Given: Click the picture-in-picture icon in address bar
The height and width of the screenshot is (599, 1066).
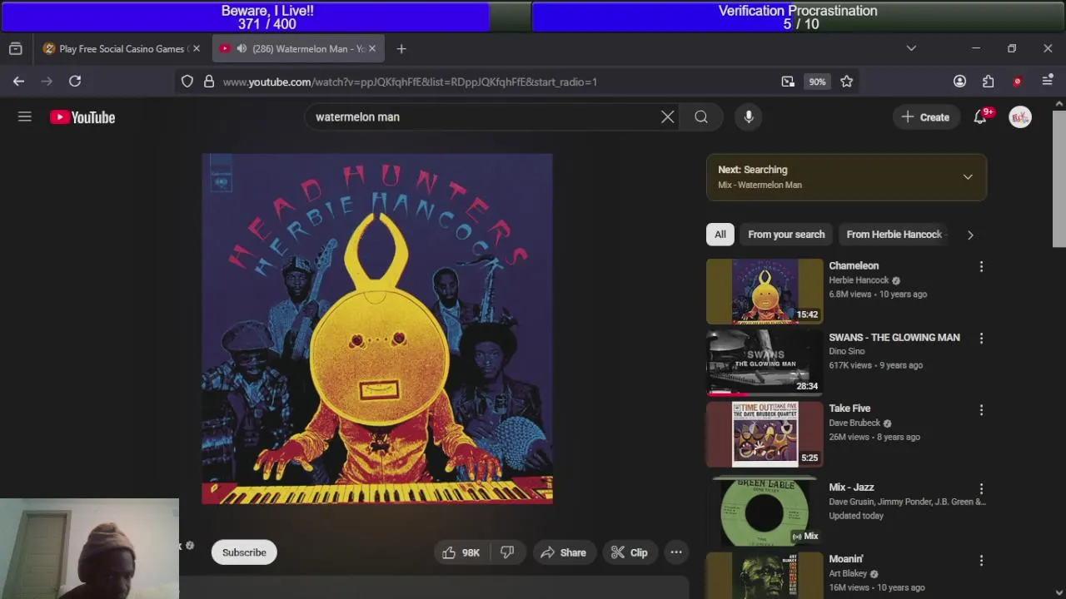Looking at the screenshot, I should point(788,82).
